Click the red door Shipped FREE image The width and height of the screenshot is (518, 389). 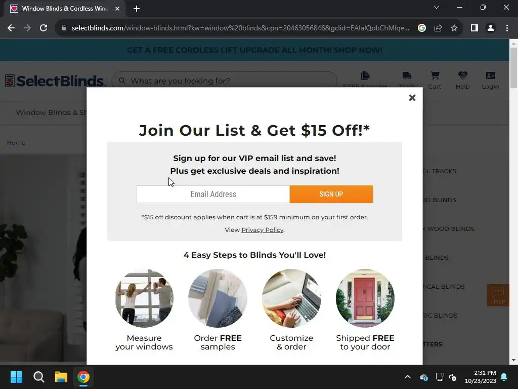coord(365,298)
